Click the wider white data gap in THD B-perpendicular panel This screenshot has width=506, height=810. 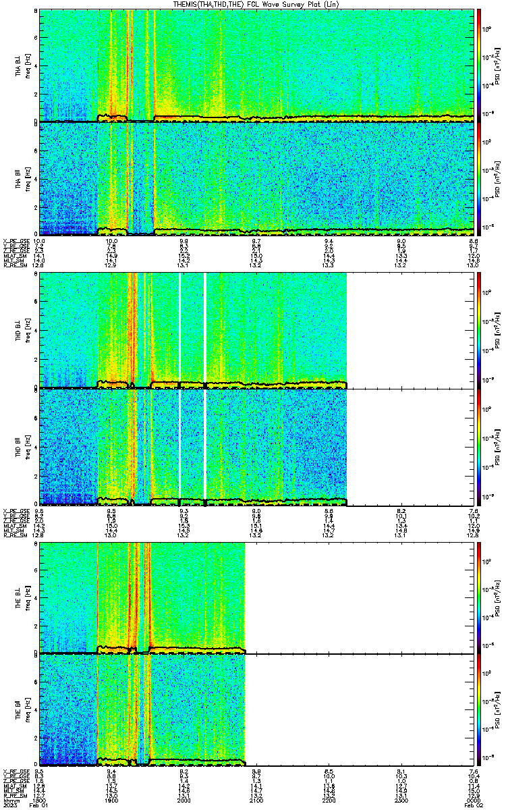(x=204, y=330)
